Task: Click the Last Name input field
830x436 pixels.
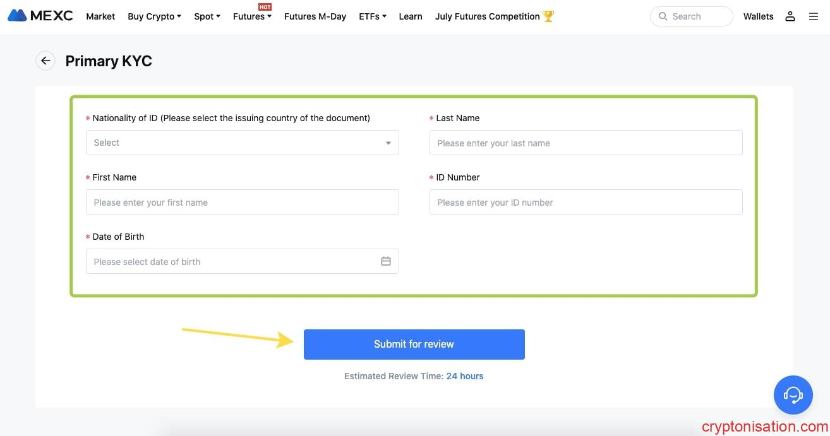Action: (x=586, y=143)
